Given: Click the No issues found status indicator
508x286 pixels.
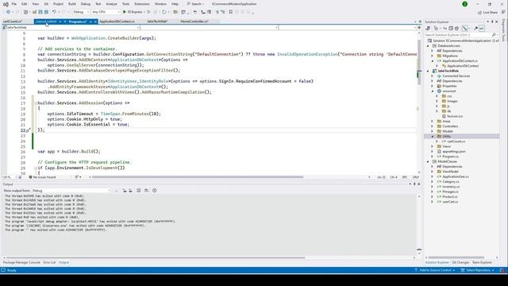Looking at the screenshot, I should point(42,177).
